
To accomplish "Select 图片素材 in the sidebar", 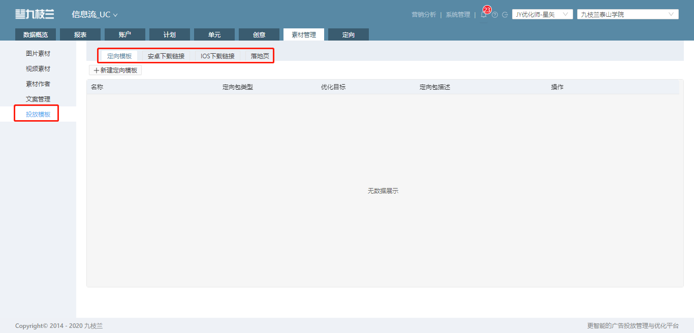I will tap(38, 53).
